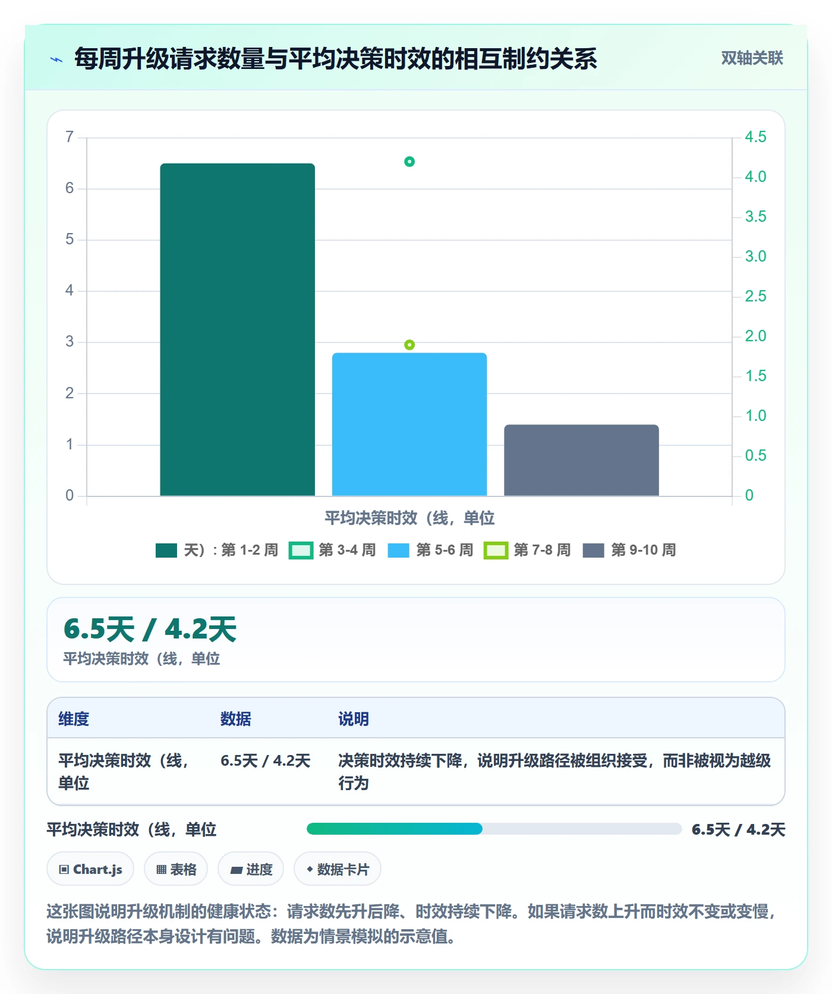Click the 决策时效持续下降 description cell
Image resolution: width=832 pixels, height=994 pixels.
tap(554, 772)
